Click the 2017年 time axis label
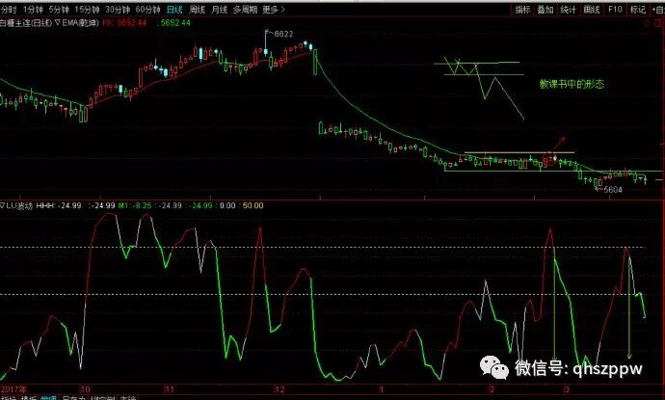This screenshot has width=665, height=400. pos(13,389)
